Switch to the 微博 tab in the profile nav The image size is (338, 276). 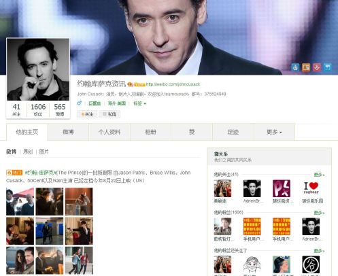coord(68,132)
